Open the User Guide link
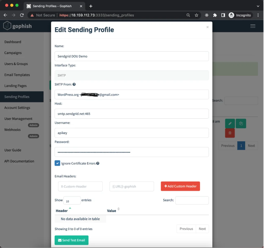Viewport: 264px width, 248px height. (13, 150)
